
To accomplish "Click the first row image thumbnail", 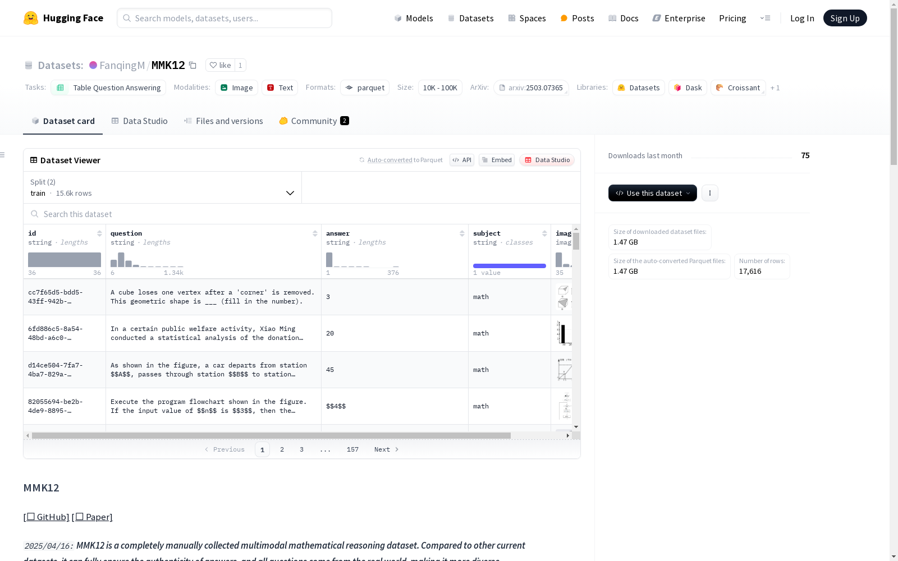I will (563, 297).
